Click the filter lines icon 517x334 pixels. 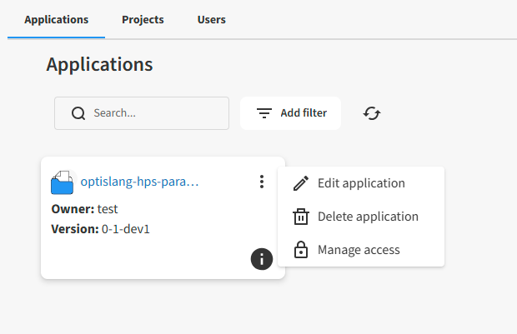(x=264, y=113)
